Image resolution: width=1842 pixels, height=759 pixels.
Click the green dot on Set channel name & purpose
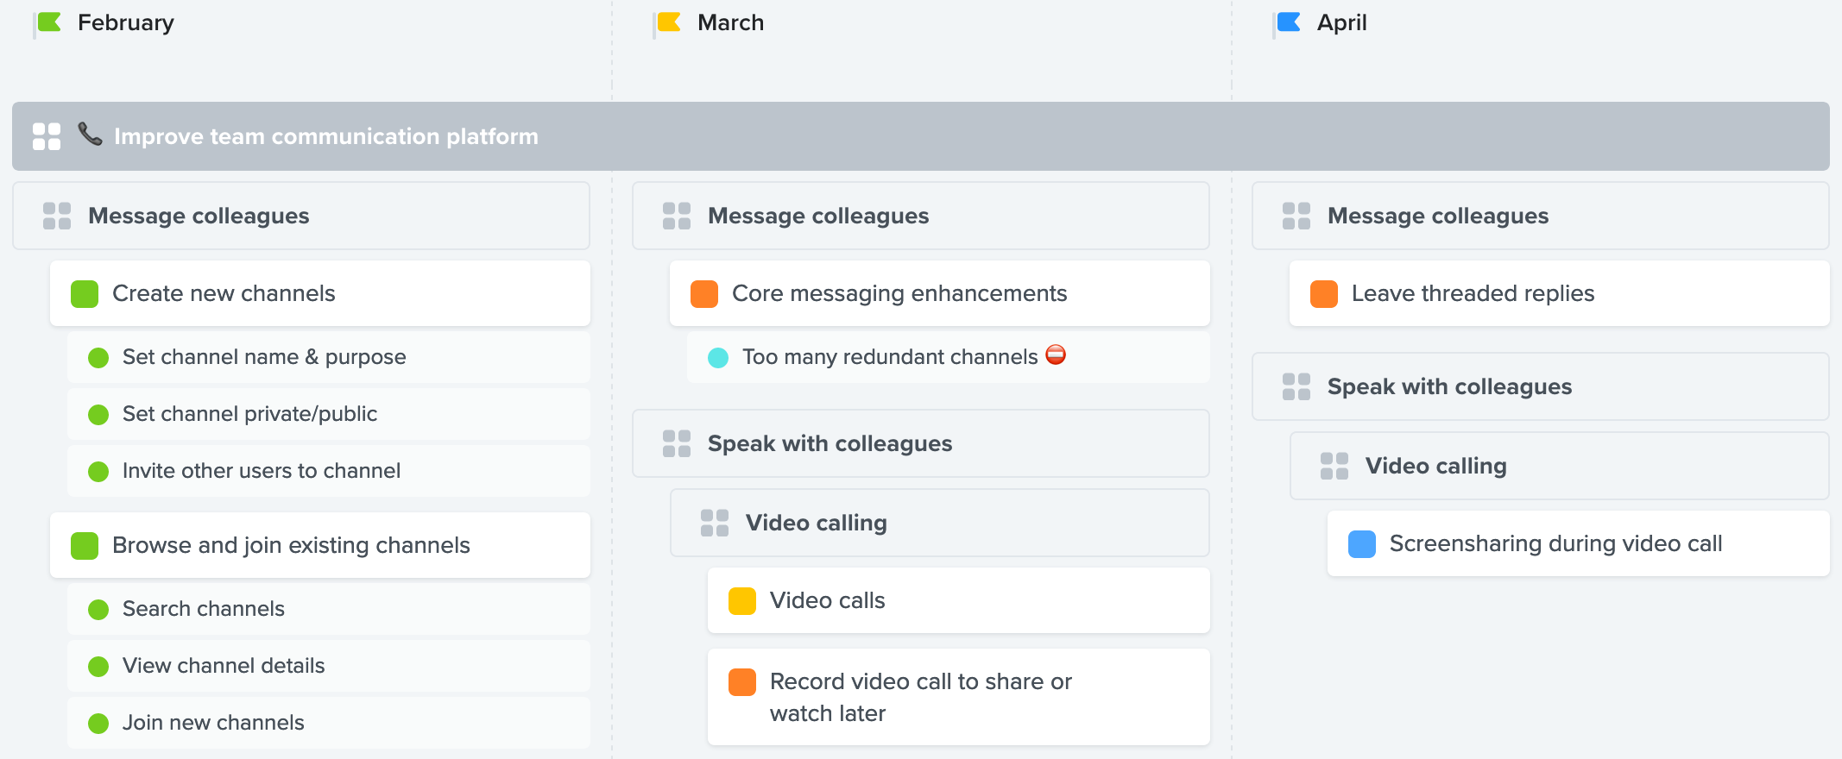[x=98, y=358]
